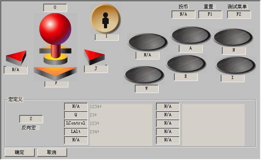
Task: Click the round black button above A
Action: [x=191, y=36]
